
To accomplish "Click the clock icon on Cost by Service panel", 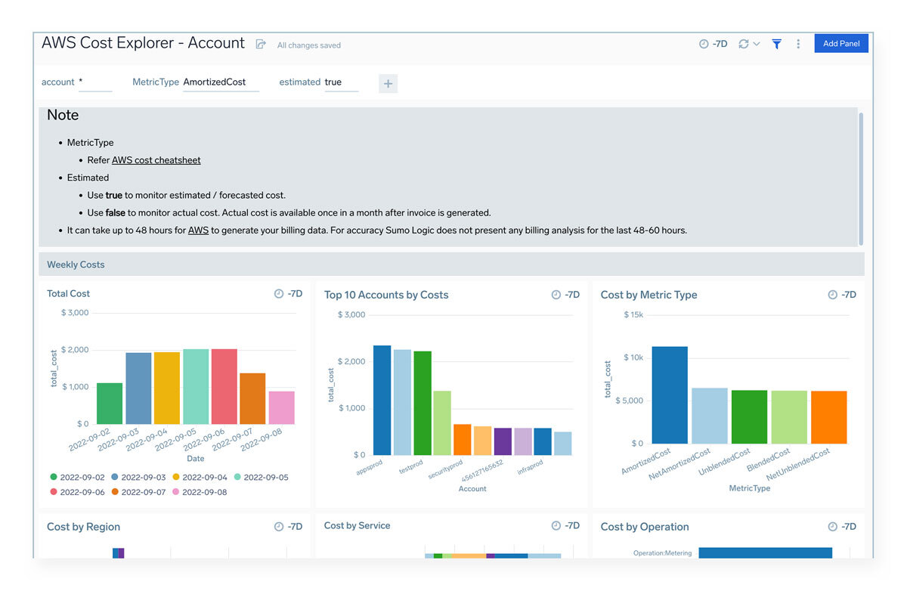I will pyautogui.click(x=556, y=525).
